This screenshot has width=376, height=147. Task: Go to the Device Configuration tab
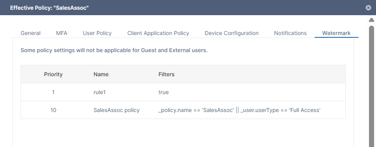pyautogui.click(x=232, y=33)
